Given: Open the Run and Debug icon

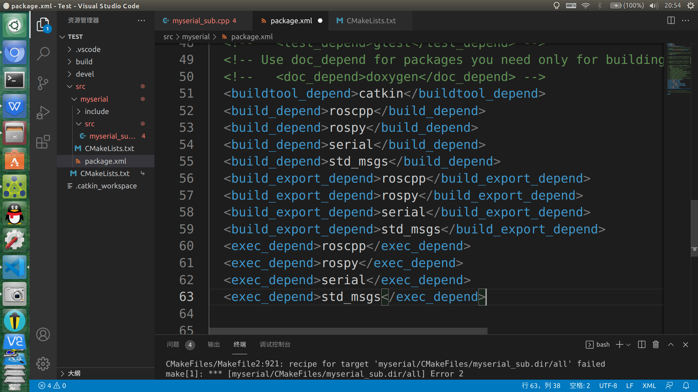Looking at the screenshot, I should coord(43,114).
